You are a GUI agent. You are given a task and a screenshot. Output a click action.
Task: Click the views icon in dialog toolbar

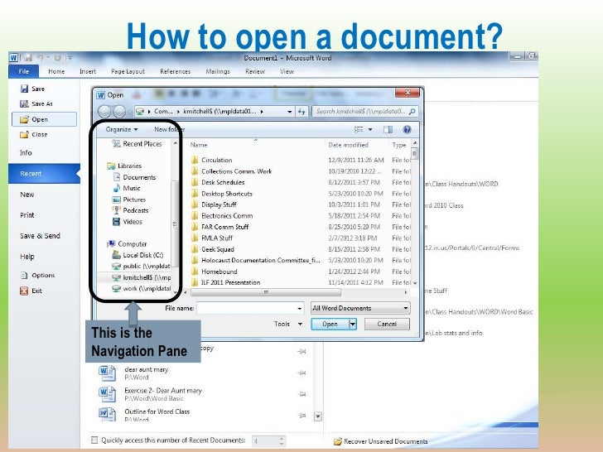pos(359,129)
